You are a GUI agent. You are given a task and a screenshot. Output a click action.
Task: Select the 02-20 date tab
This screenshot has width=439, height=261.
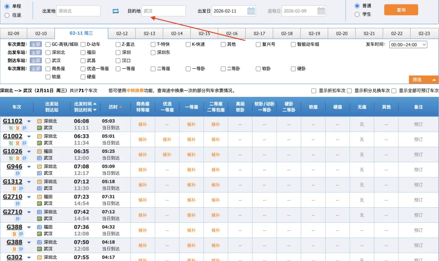(x=342, y=33)
